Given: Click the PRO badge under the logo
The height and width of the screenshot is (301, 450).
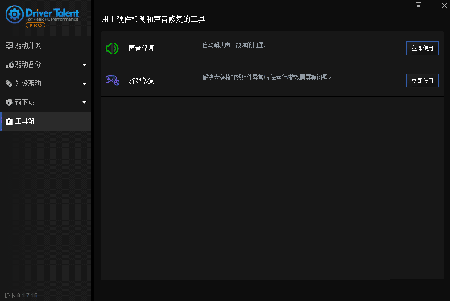Looking at the screenshot, I should click(x=36, y=25).
